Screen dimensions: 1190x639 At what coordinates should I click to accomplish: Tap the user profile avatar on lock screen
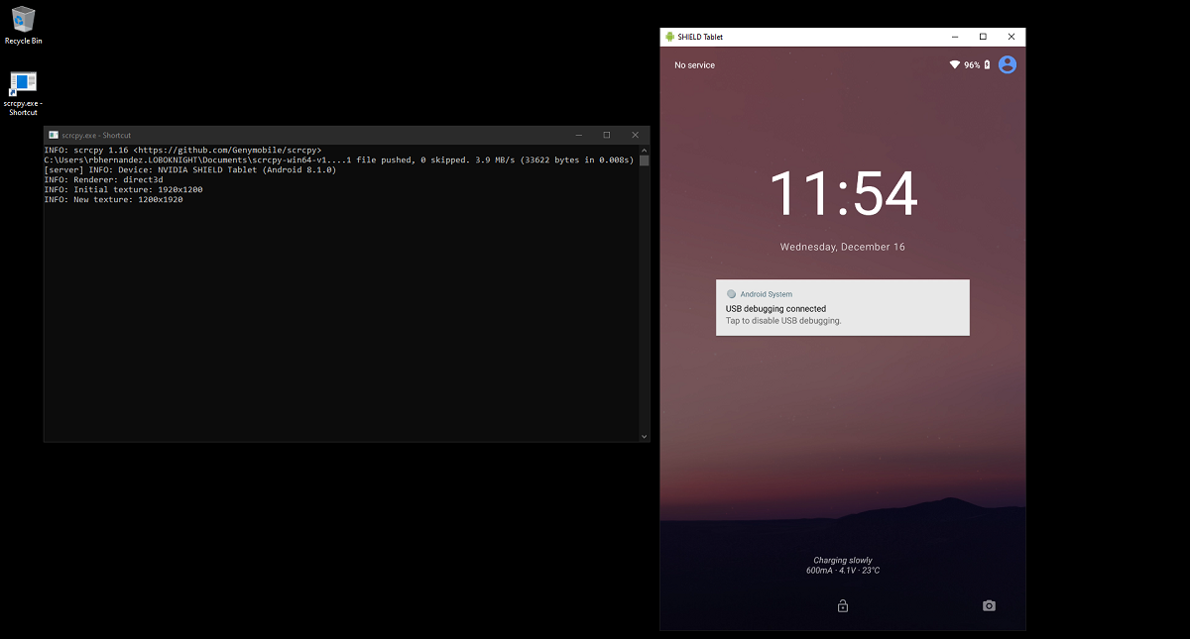click(1008, 64)
